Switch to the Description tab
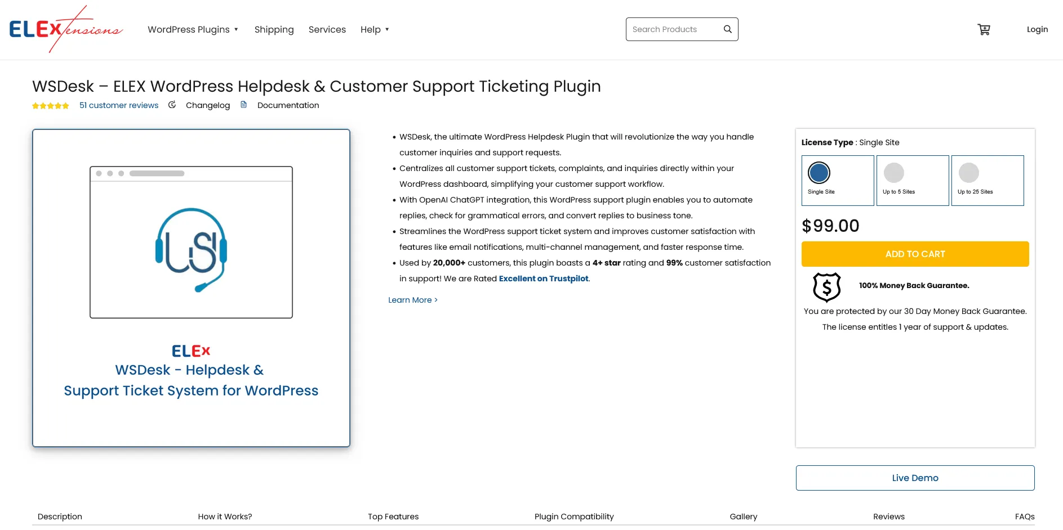 (x=60, y=516)
